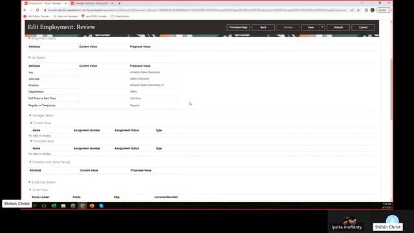414x233 pixels.
Task: Open File Explorer from the taskbar
Action: coord(63,206)
